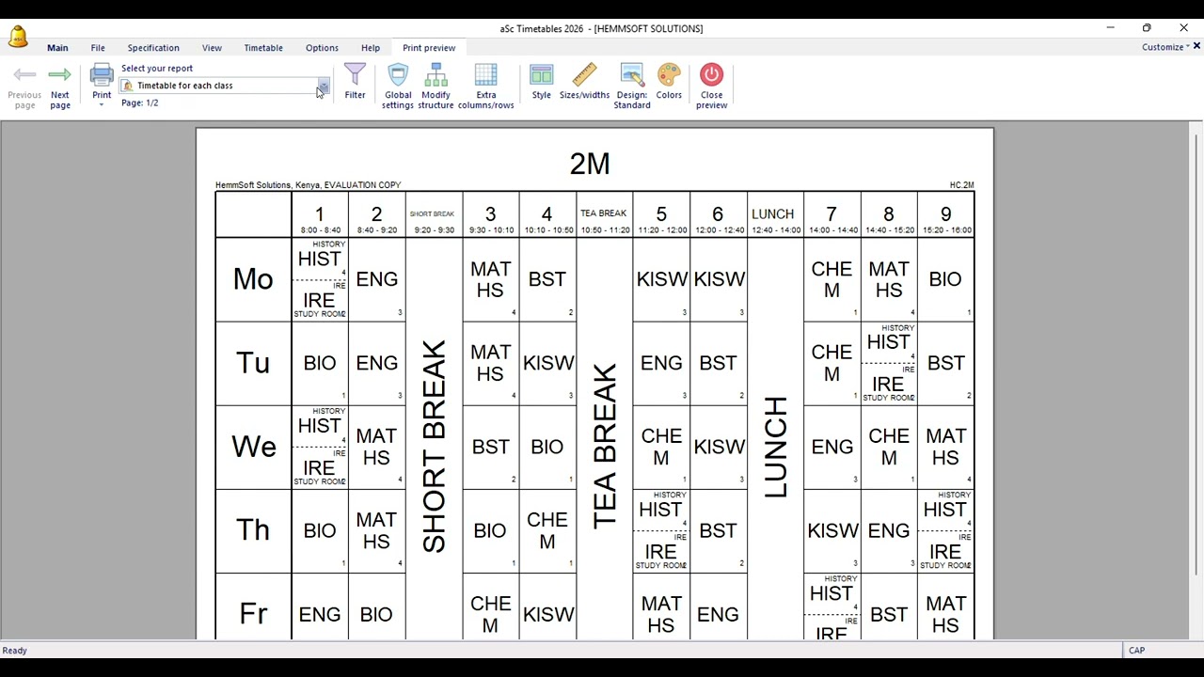Open the Customize ribbon dropdown
The height and width of the screenshot is (677, 1204).
[1165, 47]
